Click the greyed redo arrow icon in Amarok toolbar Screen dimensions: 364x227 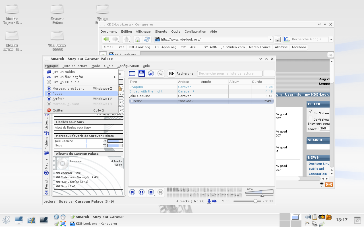(160, 73)
